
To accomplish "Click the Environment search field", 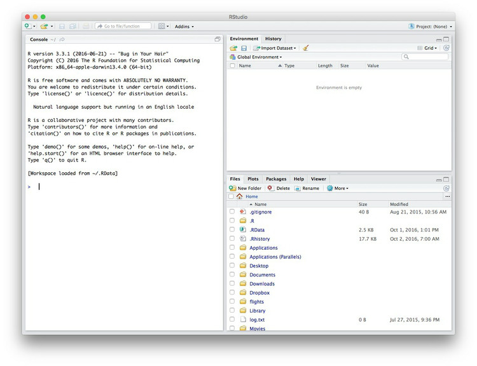I will coord(425,57).
